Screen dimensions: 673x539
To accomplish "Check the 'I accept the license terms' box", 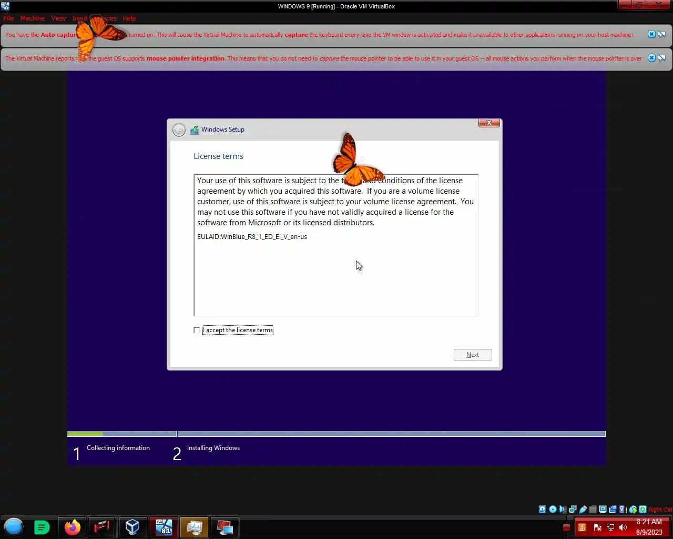I will [197, 330].
